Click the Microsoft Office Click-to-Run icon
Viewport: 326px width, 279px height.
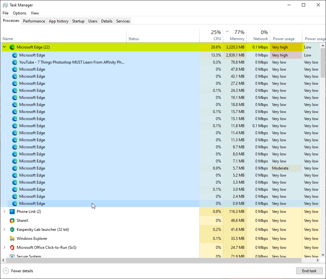(x=12, y=248)
